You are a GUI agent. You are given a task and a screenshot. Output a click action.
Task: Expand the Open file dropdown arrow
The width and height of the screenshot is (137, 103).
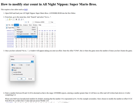11,19
